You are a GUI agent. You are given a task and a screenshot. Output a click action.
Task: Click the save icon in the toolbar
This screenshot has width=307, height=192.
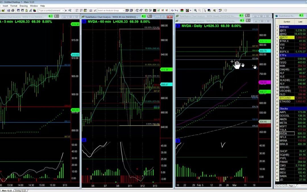point(9,11)
